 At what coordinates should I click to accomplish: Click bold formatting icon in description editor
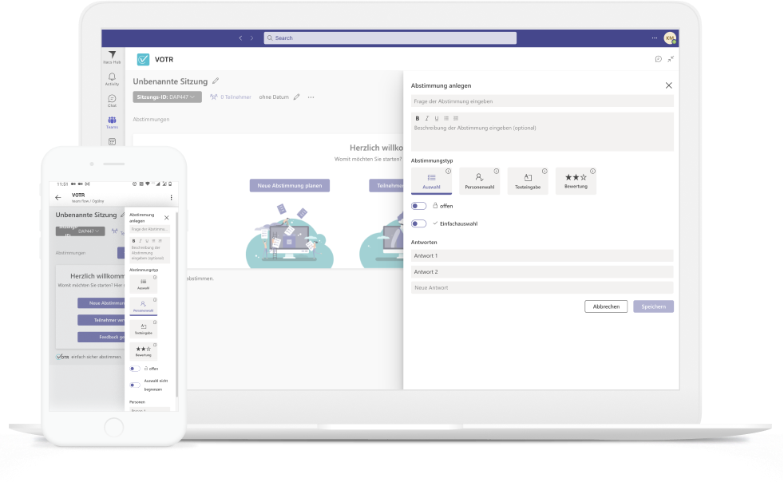click(416, 118)
